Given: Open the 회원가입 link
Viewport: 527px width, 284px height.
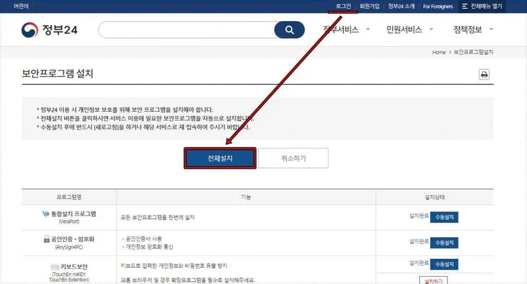Looking at the screenshot, I should click(x=369, y=6).
